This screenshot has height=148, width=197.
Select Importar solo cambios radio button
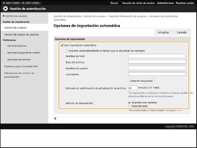point(129,103)
